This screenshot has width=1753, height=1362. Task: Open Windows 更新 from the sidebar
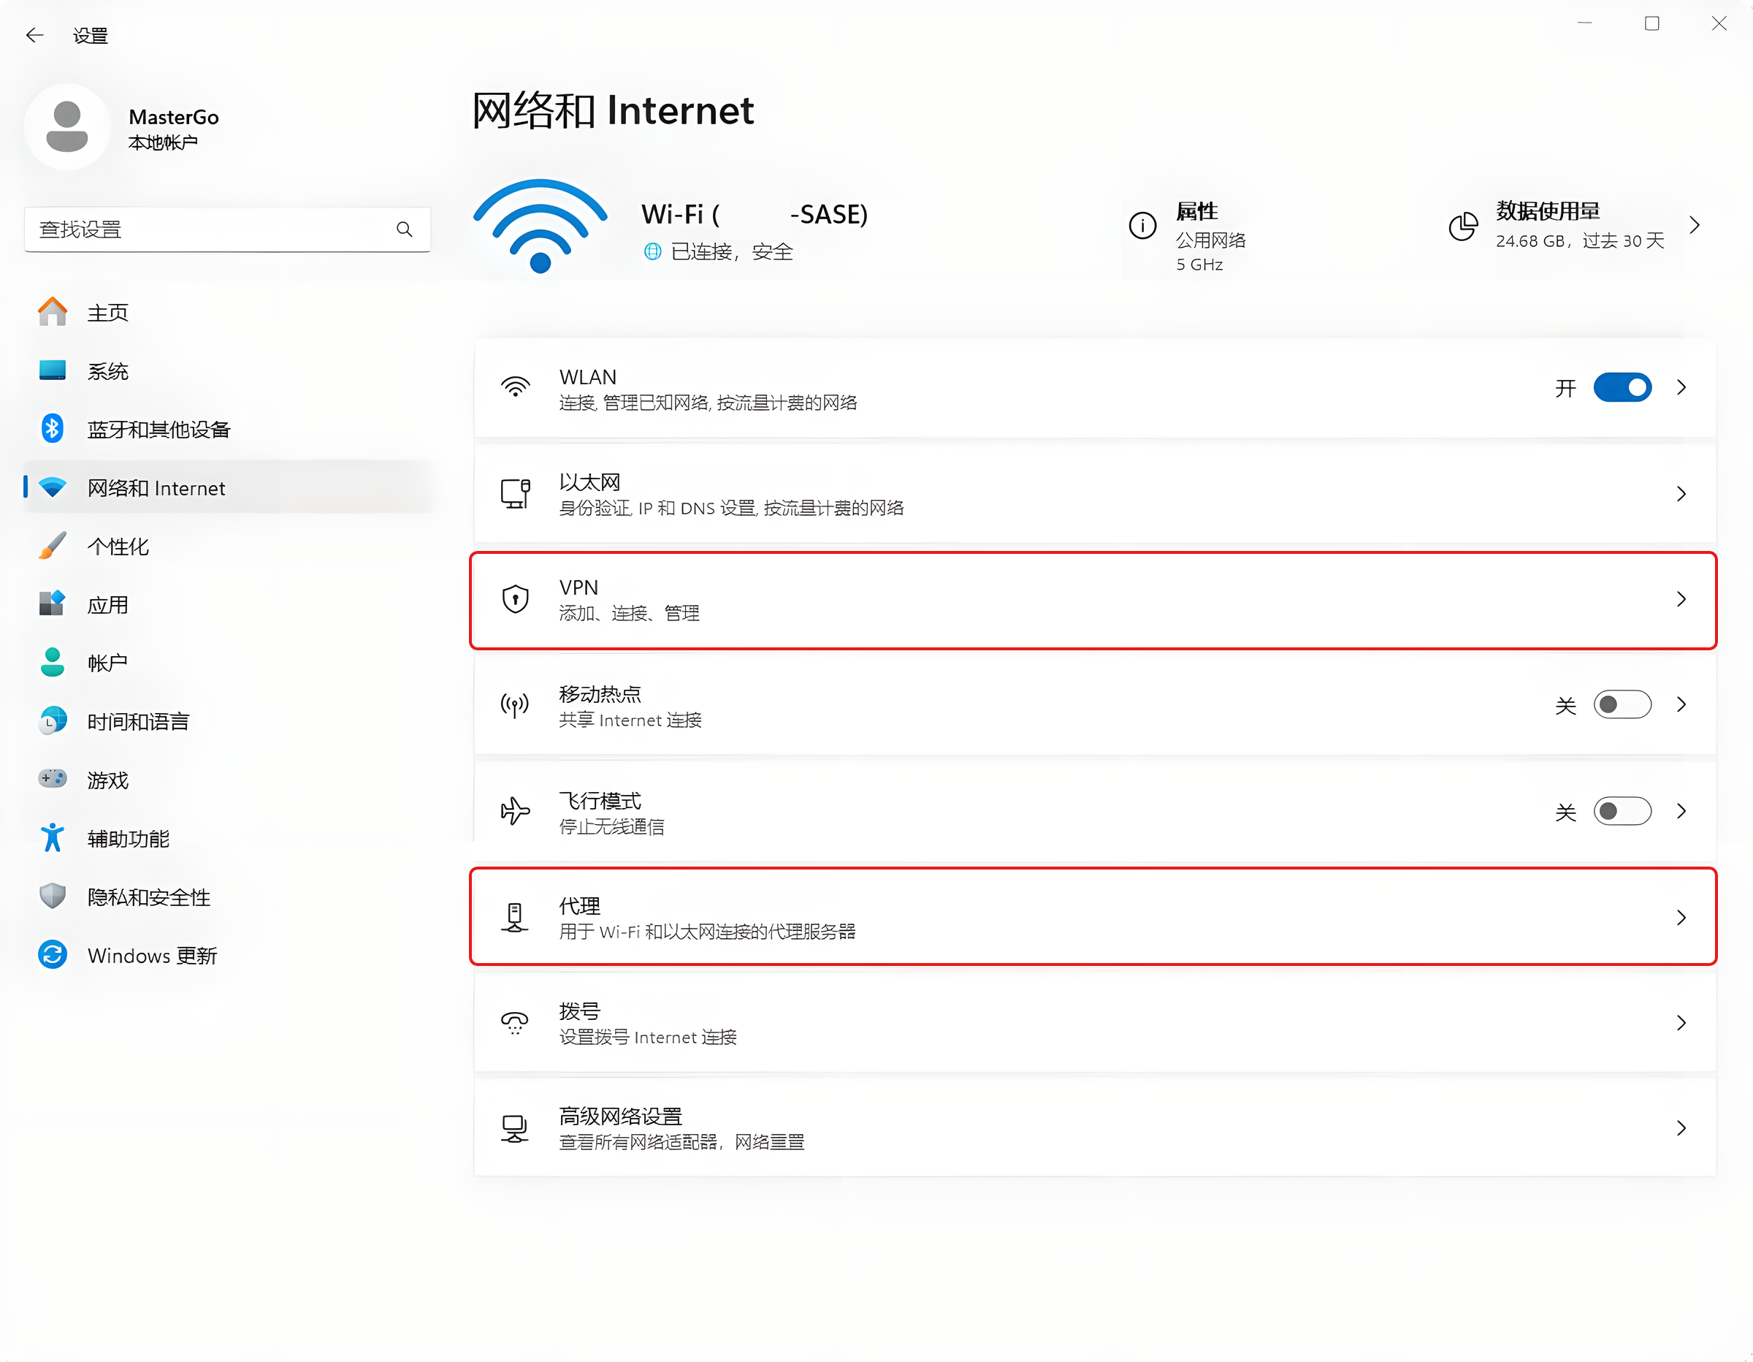[x=228, y=956]
